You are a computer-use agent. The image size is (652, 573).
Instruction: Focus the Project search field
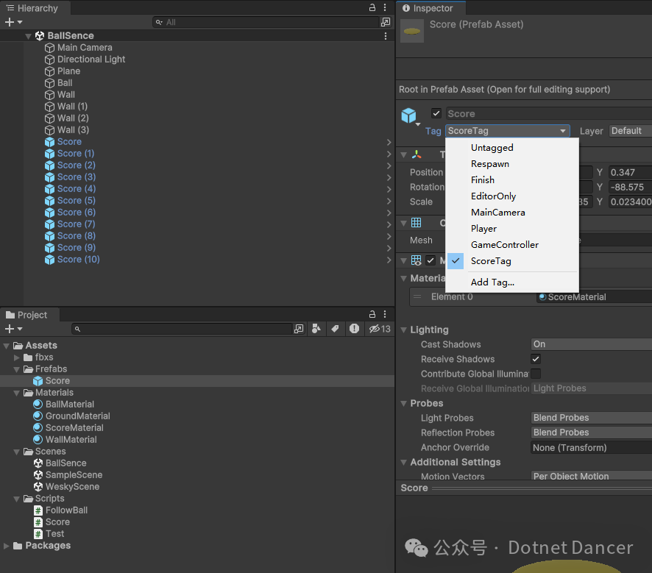click(182, 329)
